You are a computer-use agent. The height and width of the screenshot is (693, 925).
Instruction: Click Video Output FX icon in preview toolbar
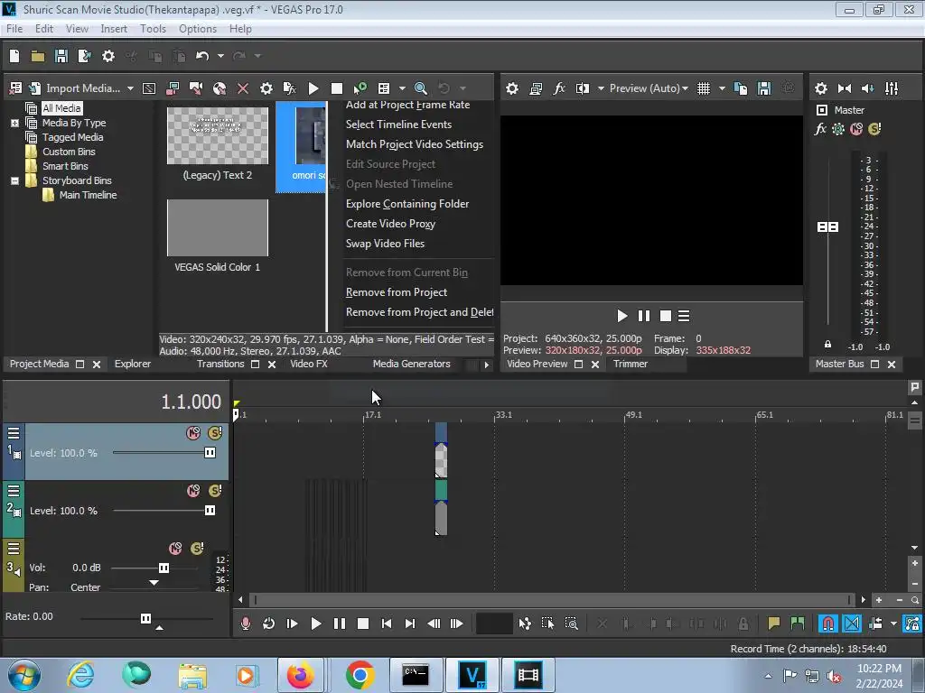coord(559,88)
